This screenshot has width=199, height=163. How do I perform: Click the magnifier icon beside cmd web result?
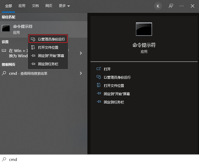point(4,73)
